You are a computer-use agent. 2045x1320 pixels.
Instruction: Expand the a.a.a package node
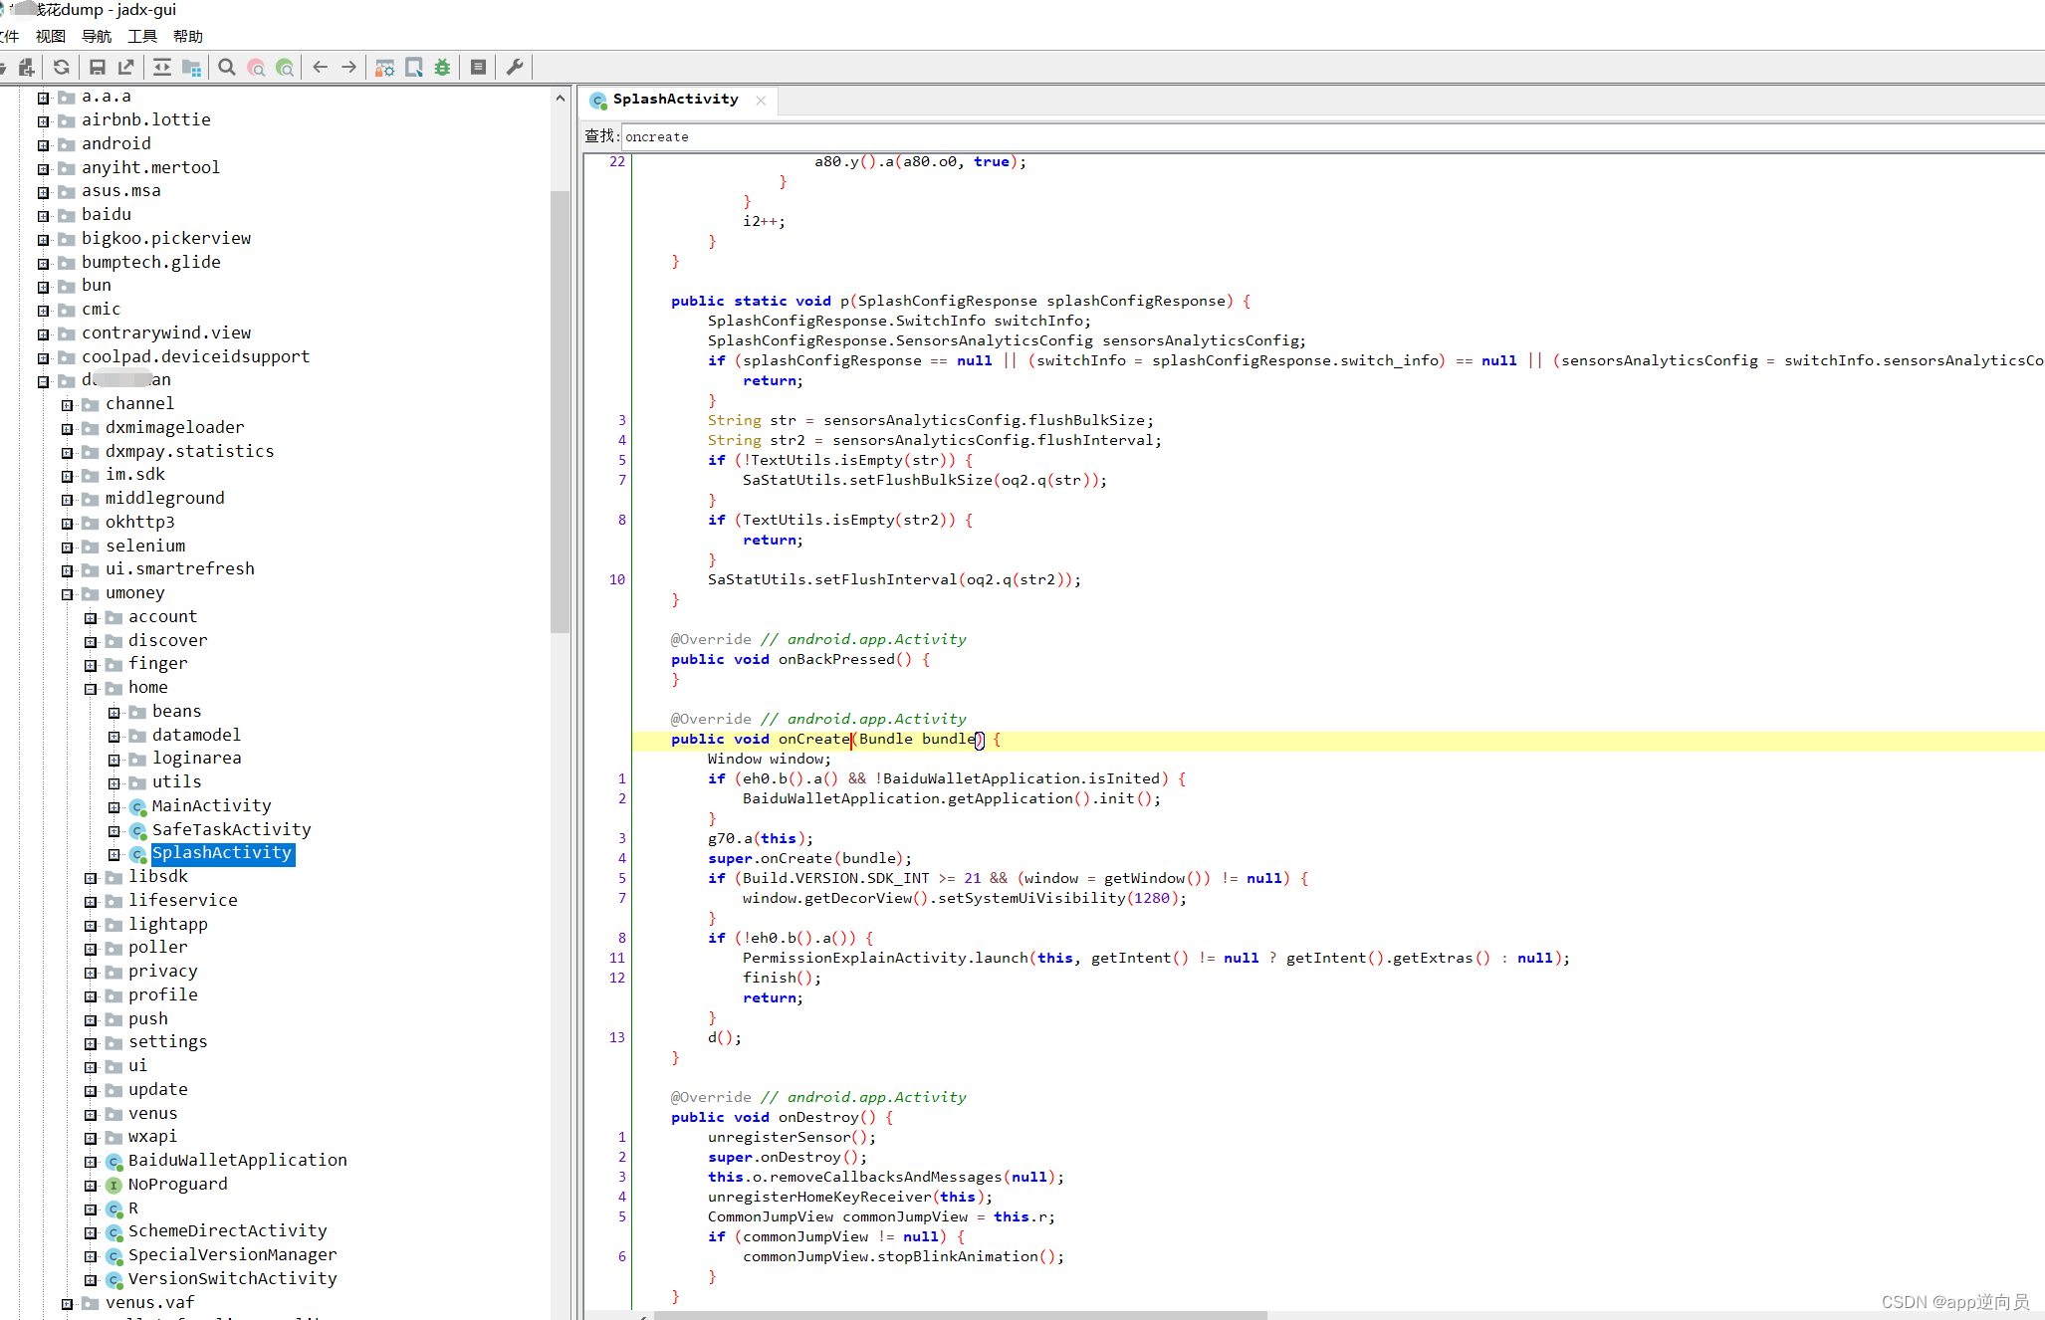tap(43, 98)
